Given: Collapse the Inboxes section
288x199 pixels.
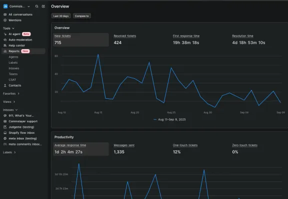Looking at the screenshot, I should point(10,110).
